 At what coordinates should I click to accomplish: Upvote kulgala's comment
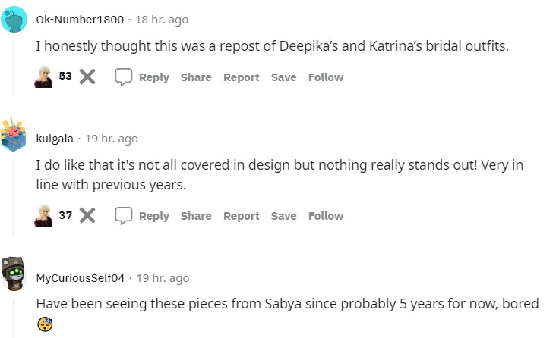pos(43,216)
